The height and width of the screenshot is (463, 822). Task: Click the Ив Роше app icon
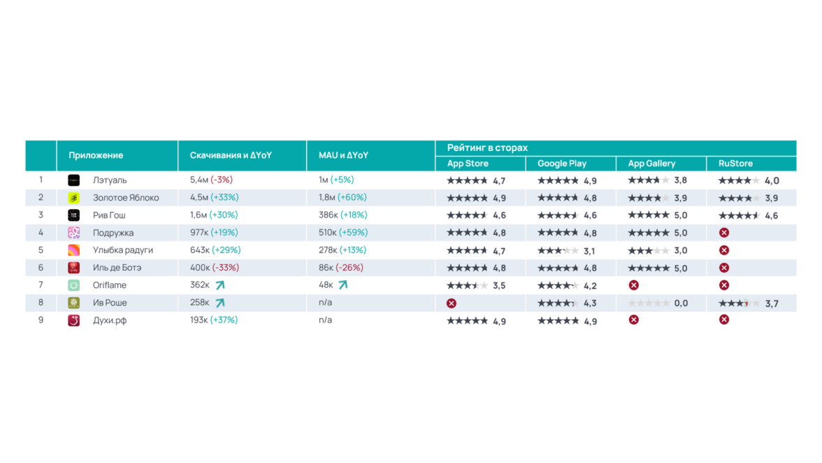pos(73,303)
